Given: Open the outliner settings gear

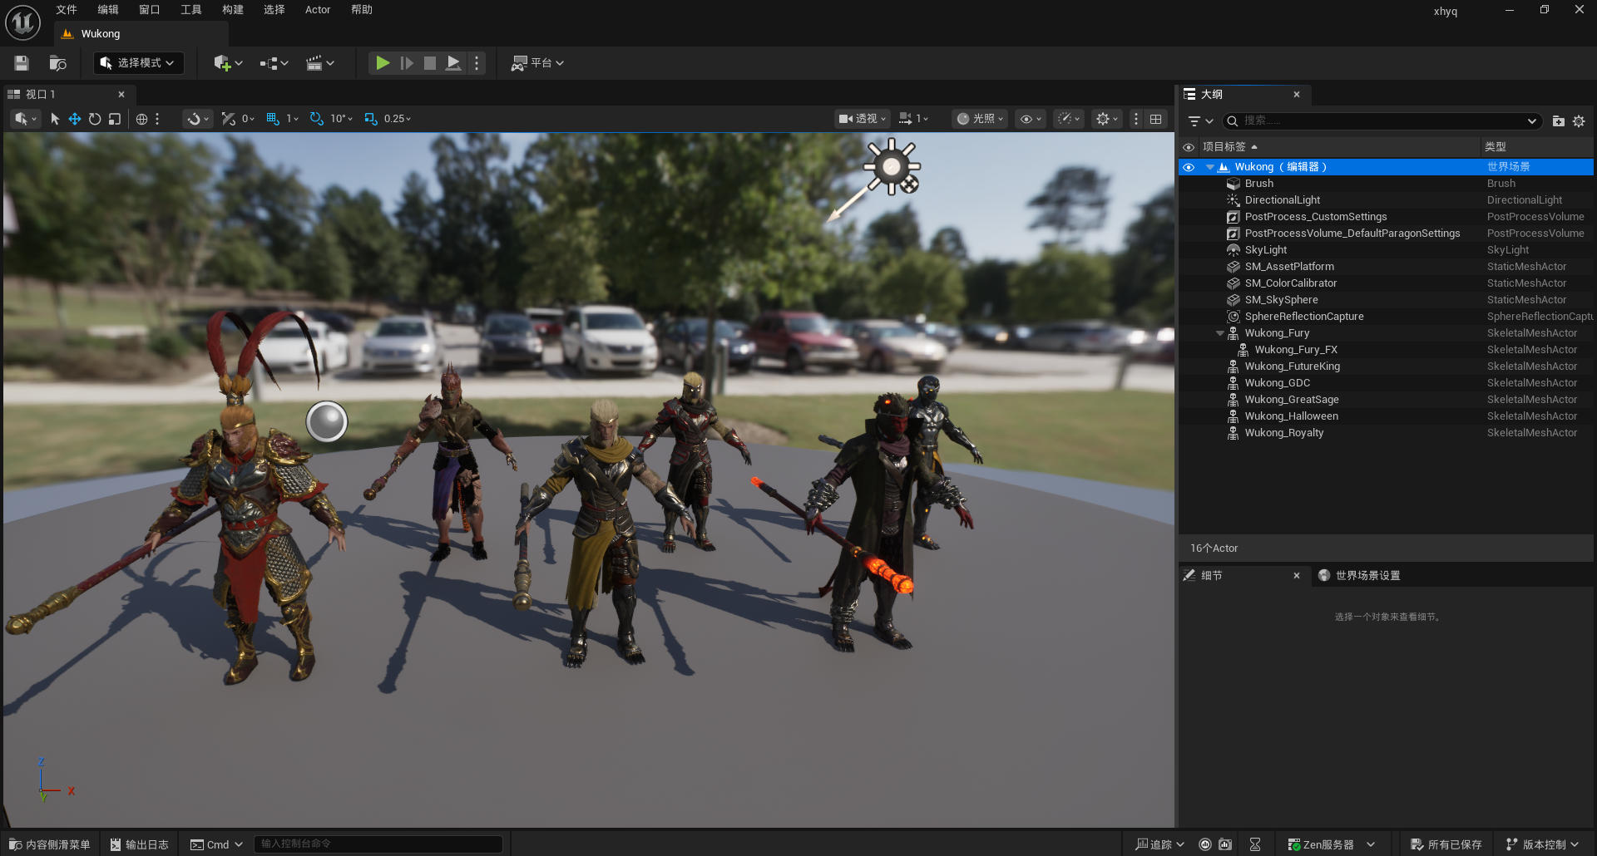Looking at the screenshot, I should point(1579,121).
